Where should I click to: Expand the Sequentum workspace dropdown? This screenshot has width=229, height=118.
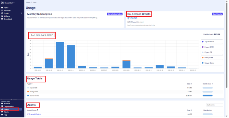coord(8,3)
